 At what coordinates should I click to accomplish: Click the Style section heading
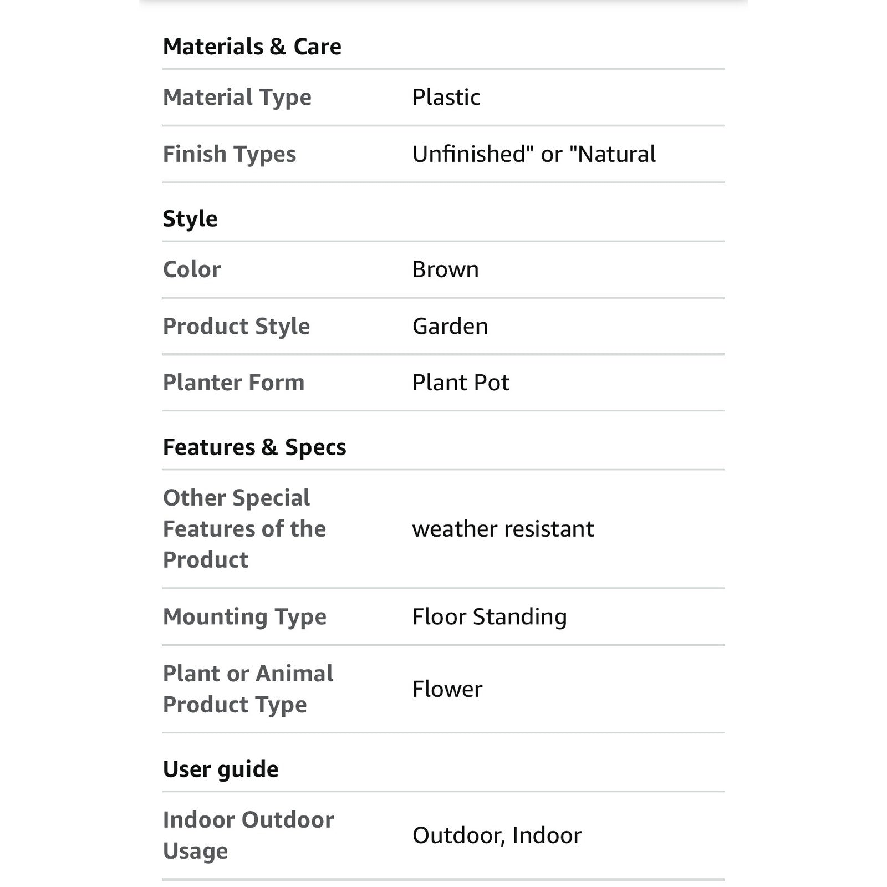point(190,219)
